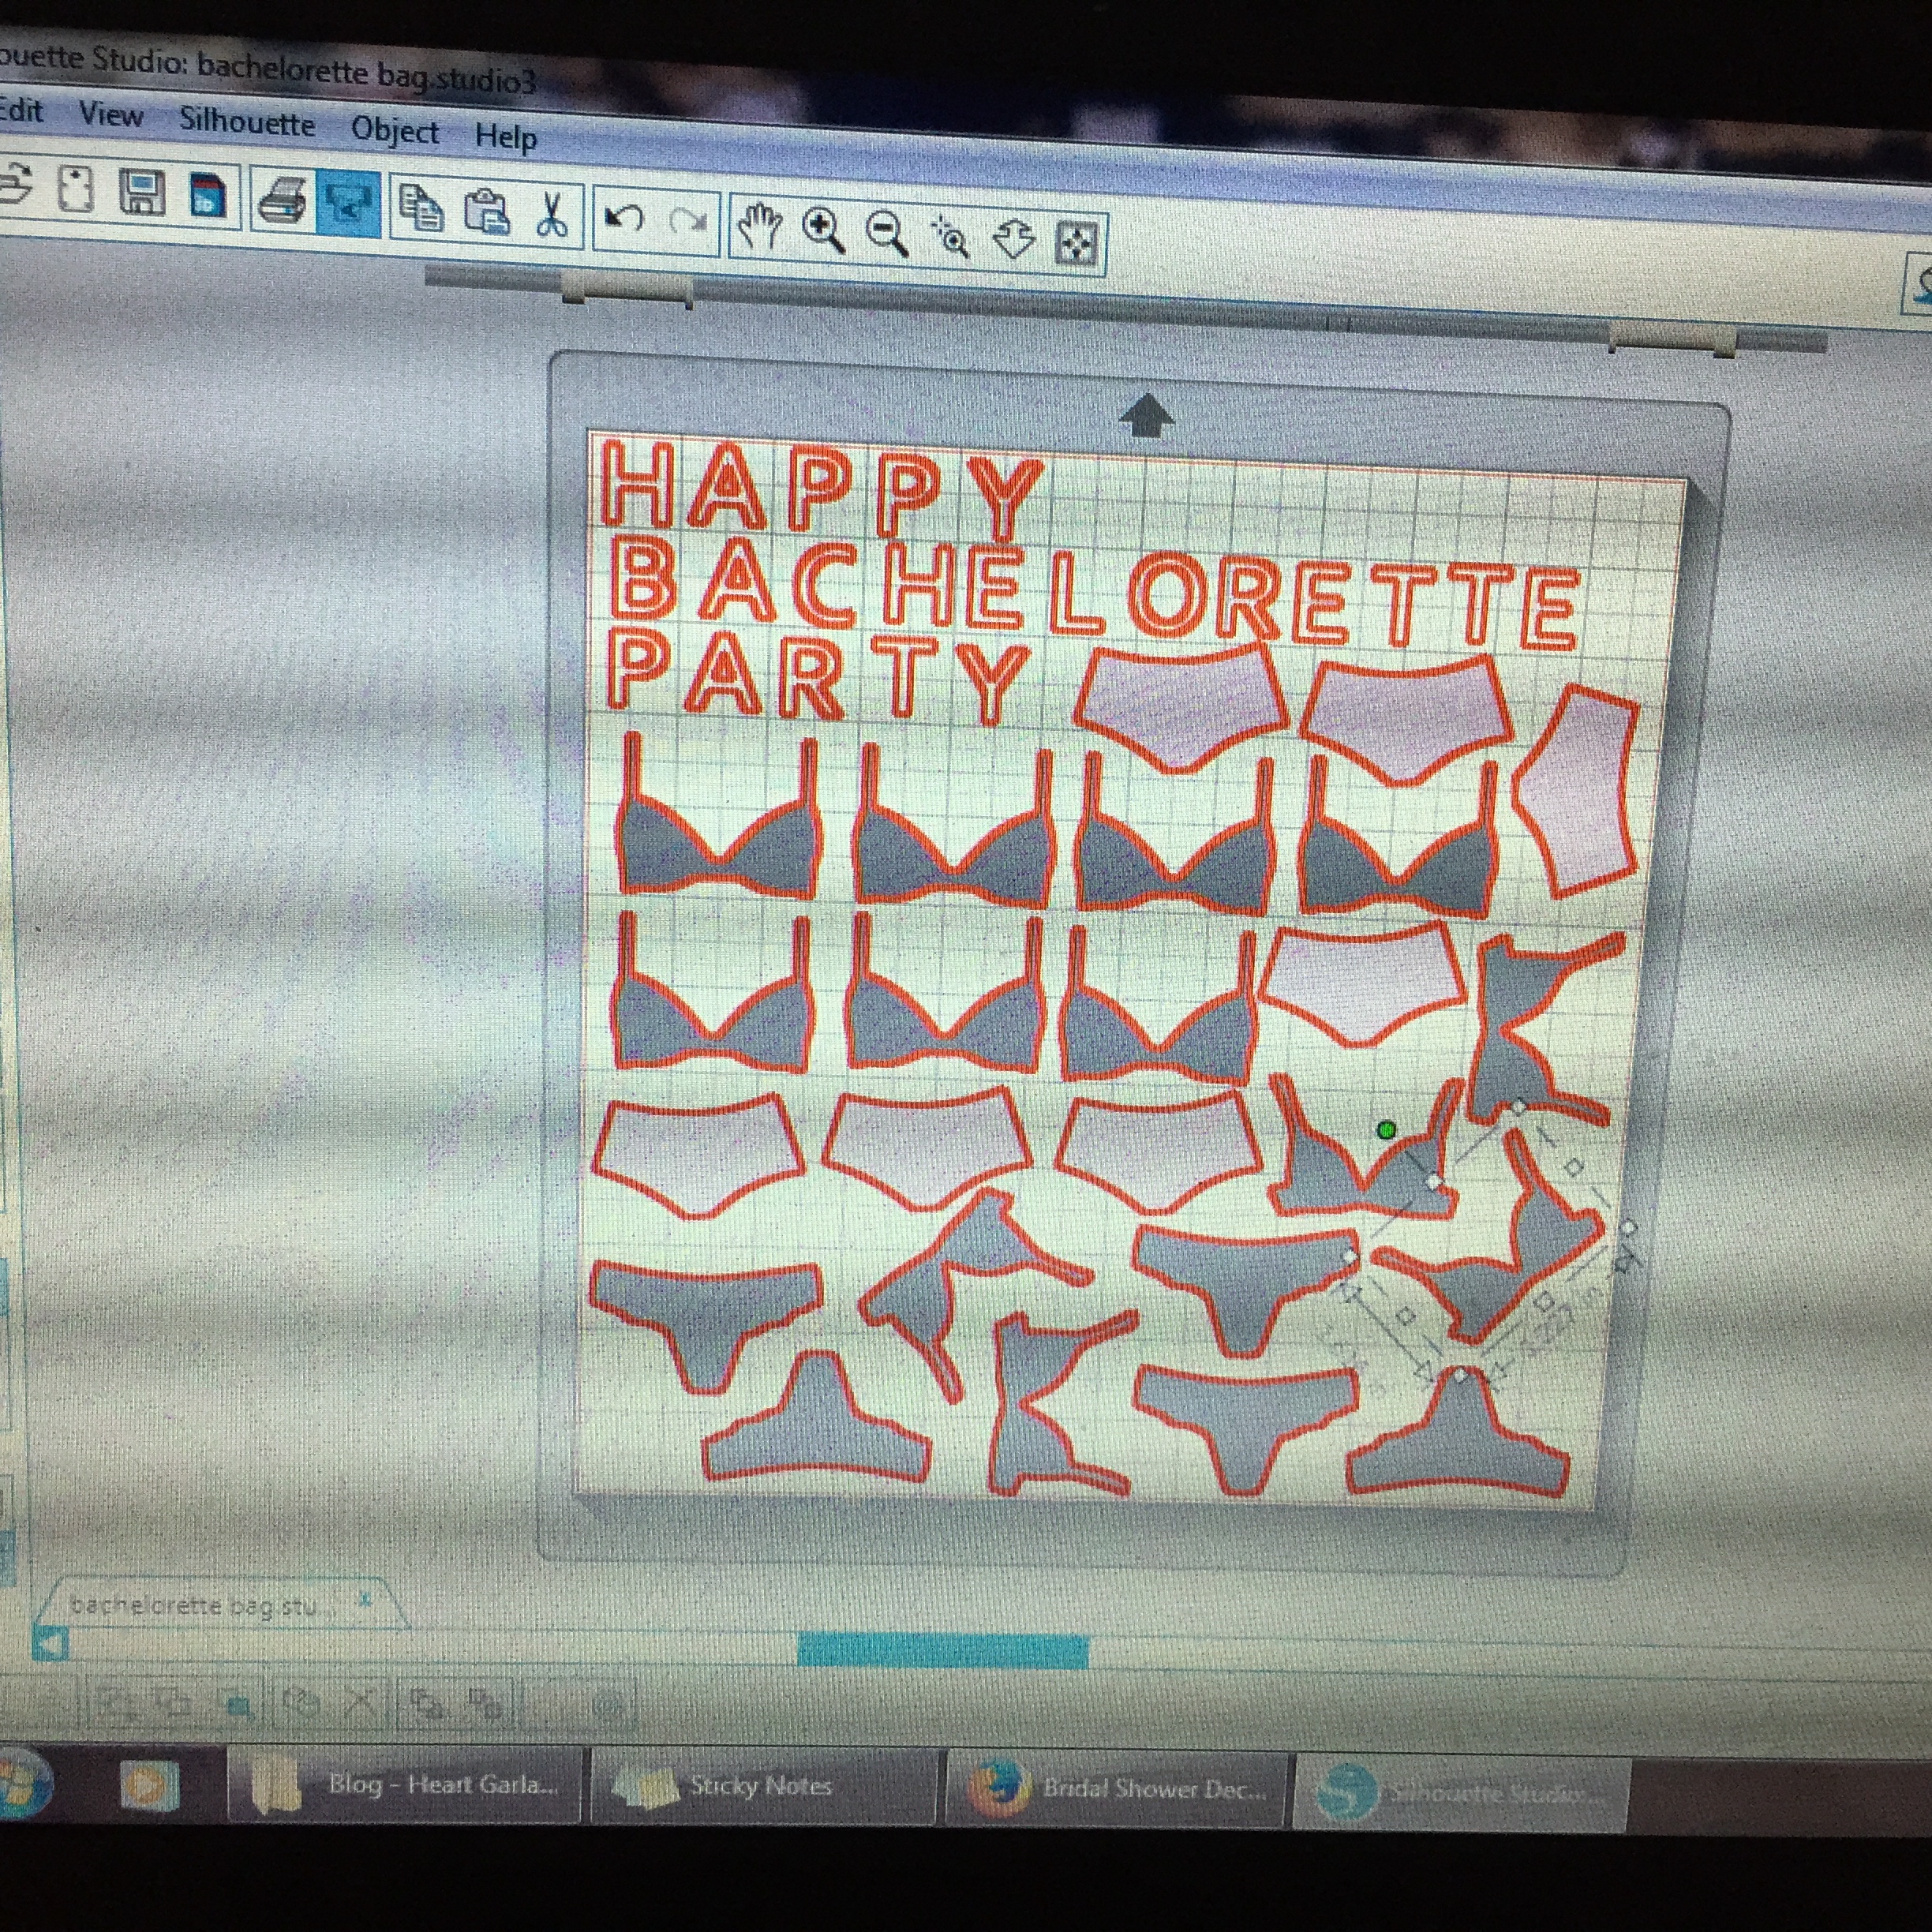Save the document with the floppy disk icon

(141, 192)
